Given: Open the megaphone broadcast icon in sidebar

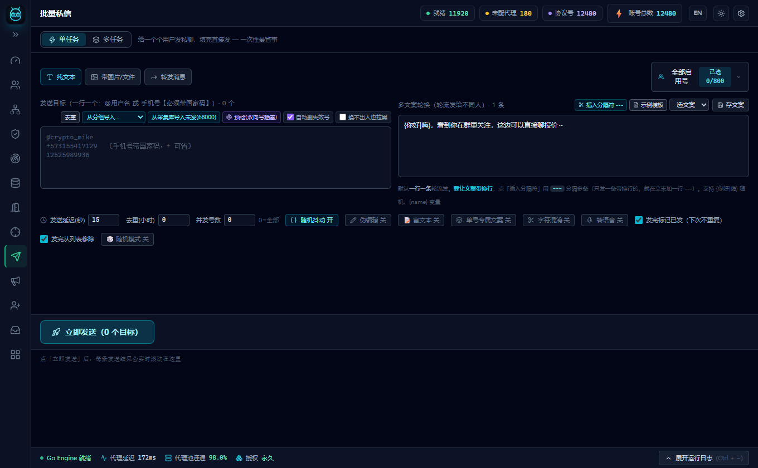Looking at the screenshot, I should pos(16,281).
